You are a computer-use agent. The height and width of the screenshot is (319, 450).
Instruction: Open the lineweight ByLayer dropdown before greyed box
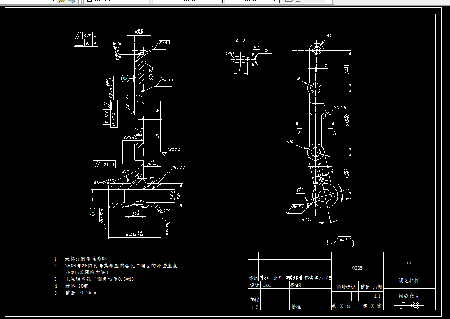tap(251, 1)
